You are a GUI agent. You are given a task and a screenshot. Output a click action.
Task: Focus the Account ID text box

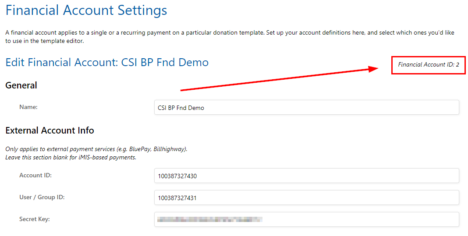(x=306, y=176)
